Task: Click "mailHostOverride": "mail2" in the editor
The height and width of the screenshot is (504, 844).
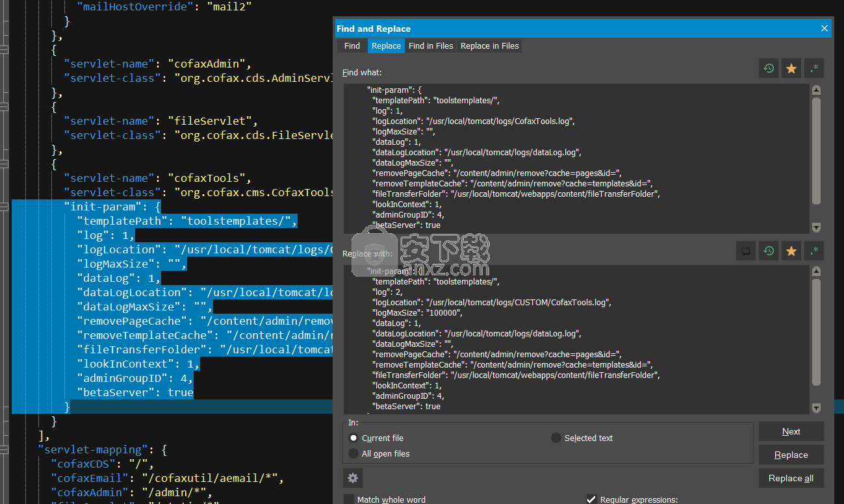Action: (x=164, y=6)
